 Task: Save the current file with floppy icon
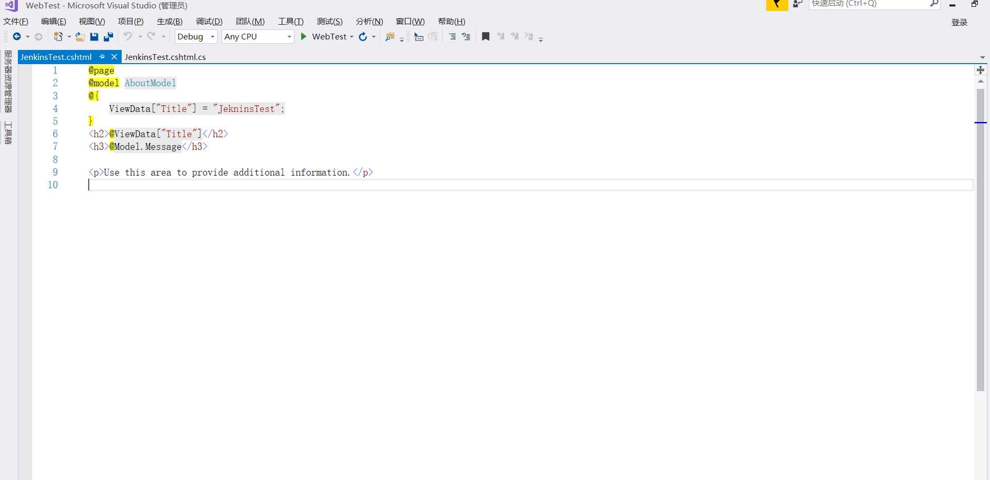coord(94,36)
